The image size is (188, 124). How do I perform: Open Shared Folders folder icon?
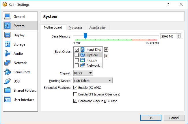point(8,90)
